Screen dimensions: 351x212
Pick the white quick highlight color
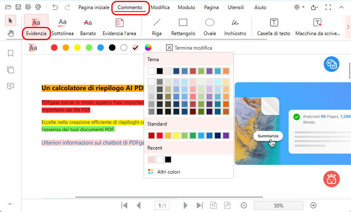tap(124, 48)
